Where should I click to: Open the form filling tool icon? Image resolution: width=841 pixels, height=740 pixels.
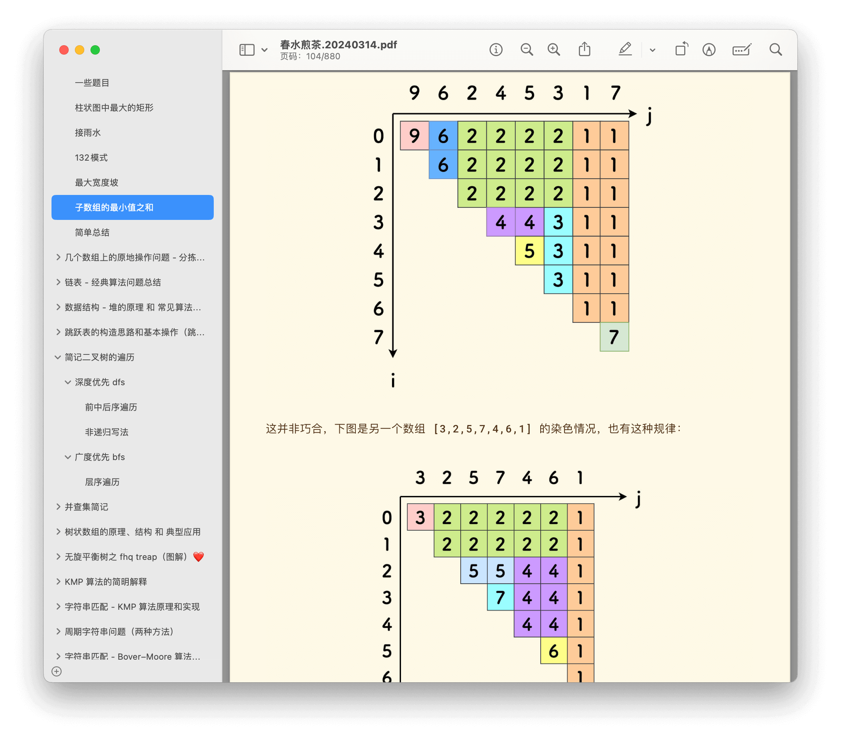pos(742,50)
